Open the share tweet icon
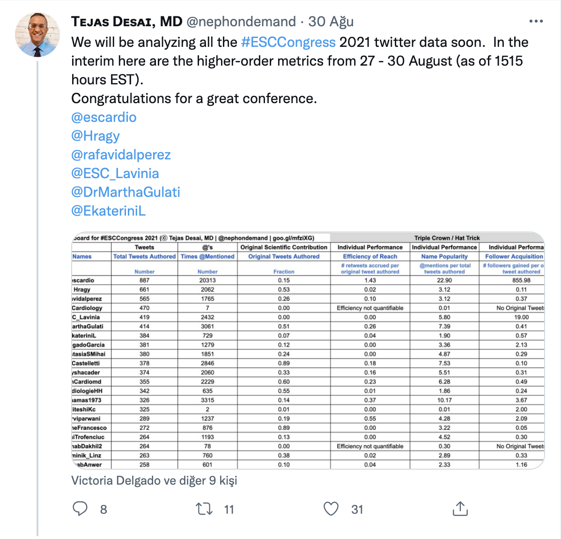 point(460,509)
